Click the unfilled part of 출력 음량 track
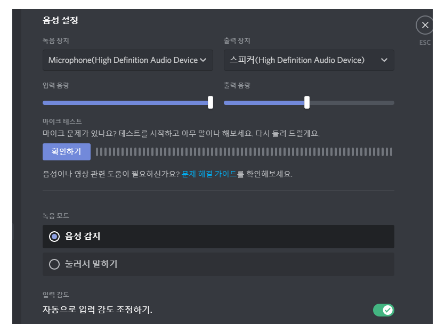 (352, 103)
